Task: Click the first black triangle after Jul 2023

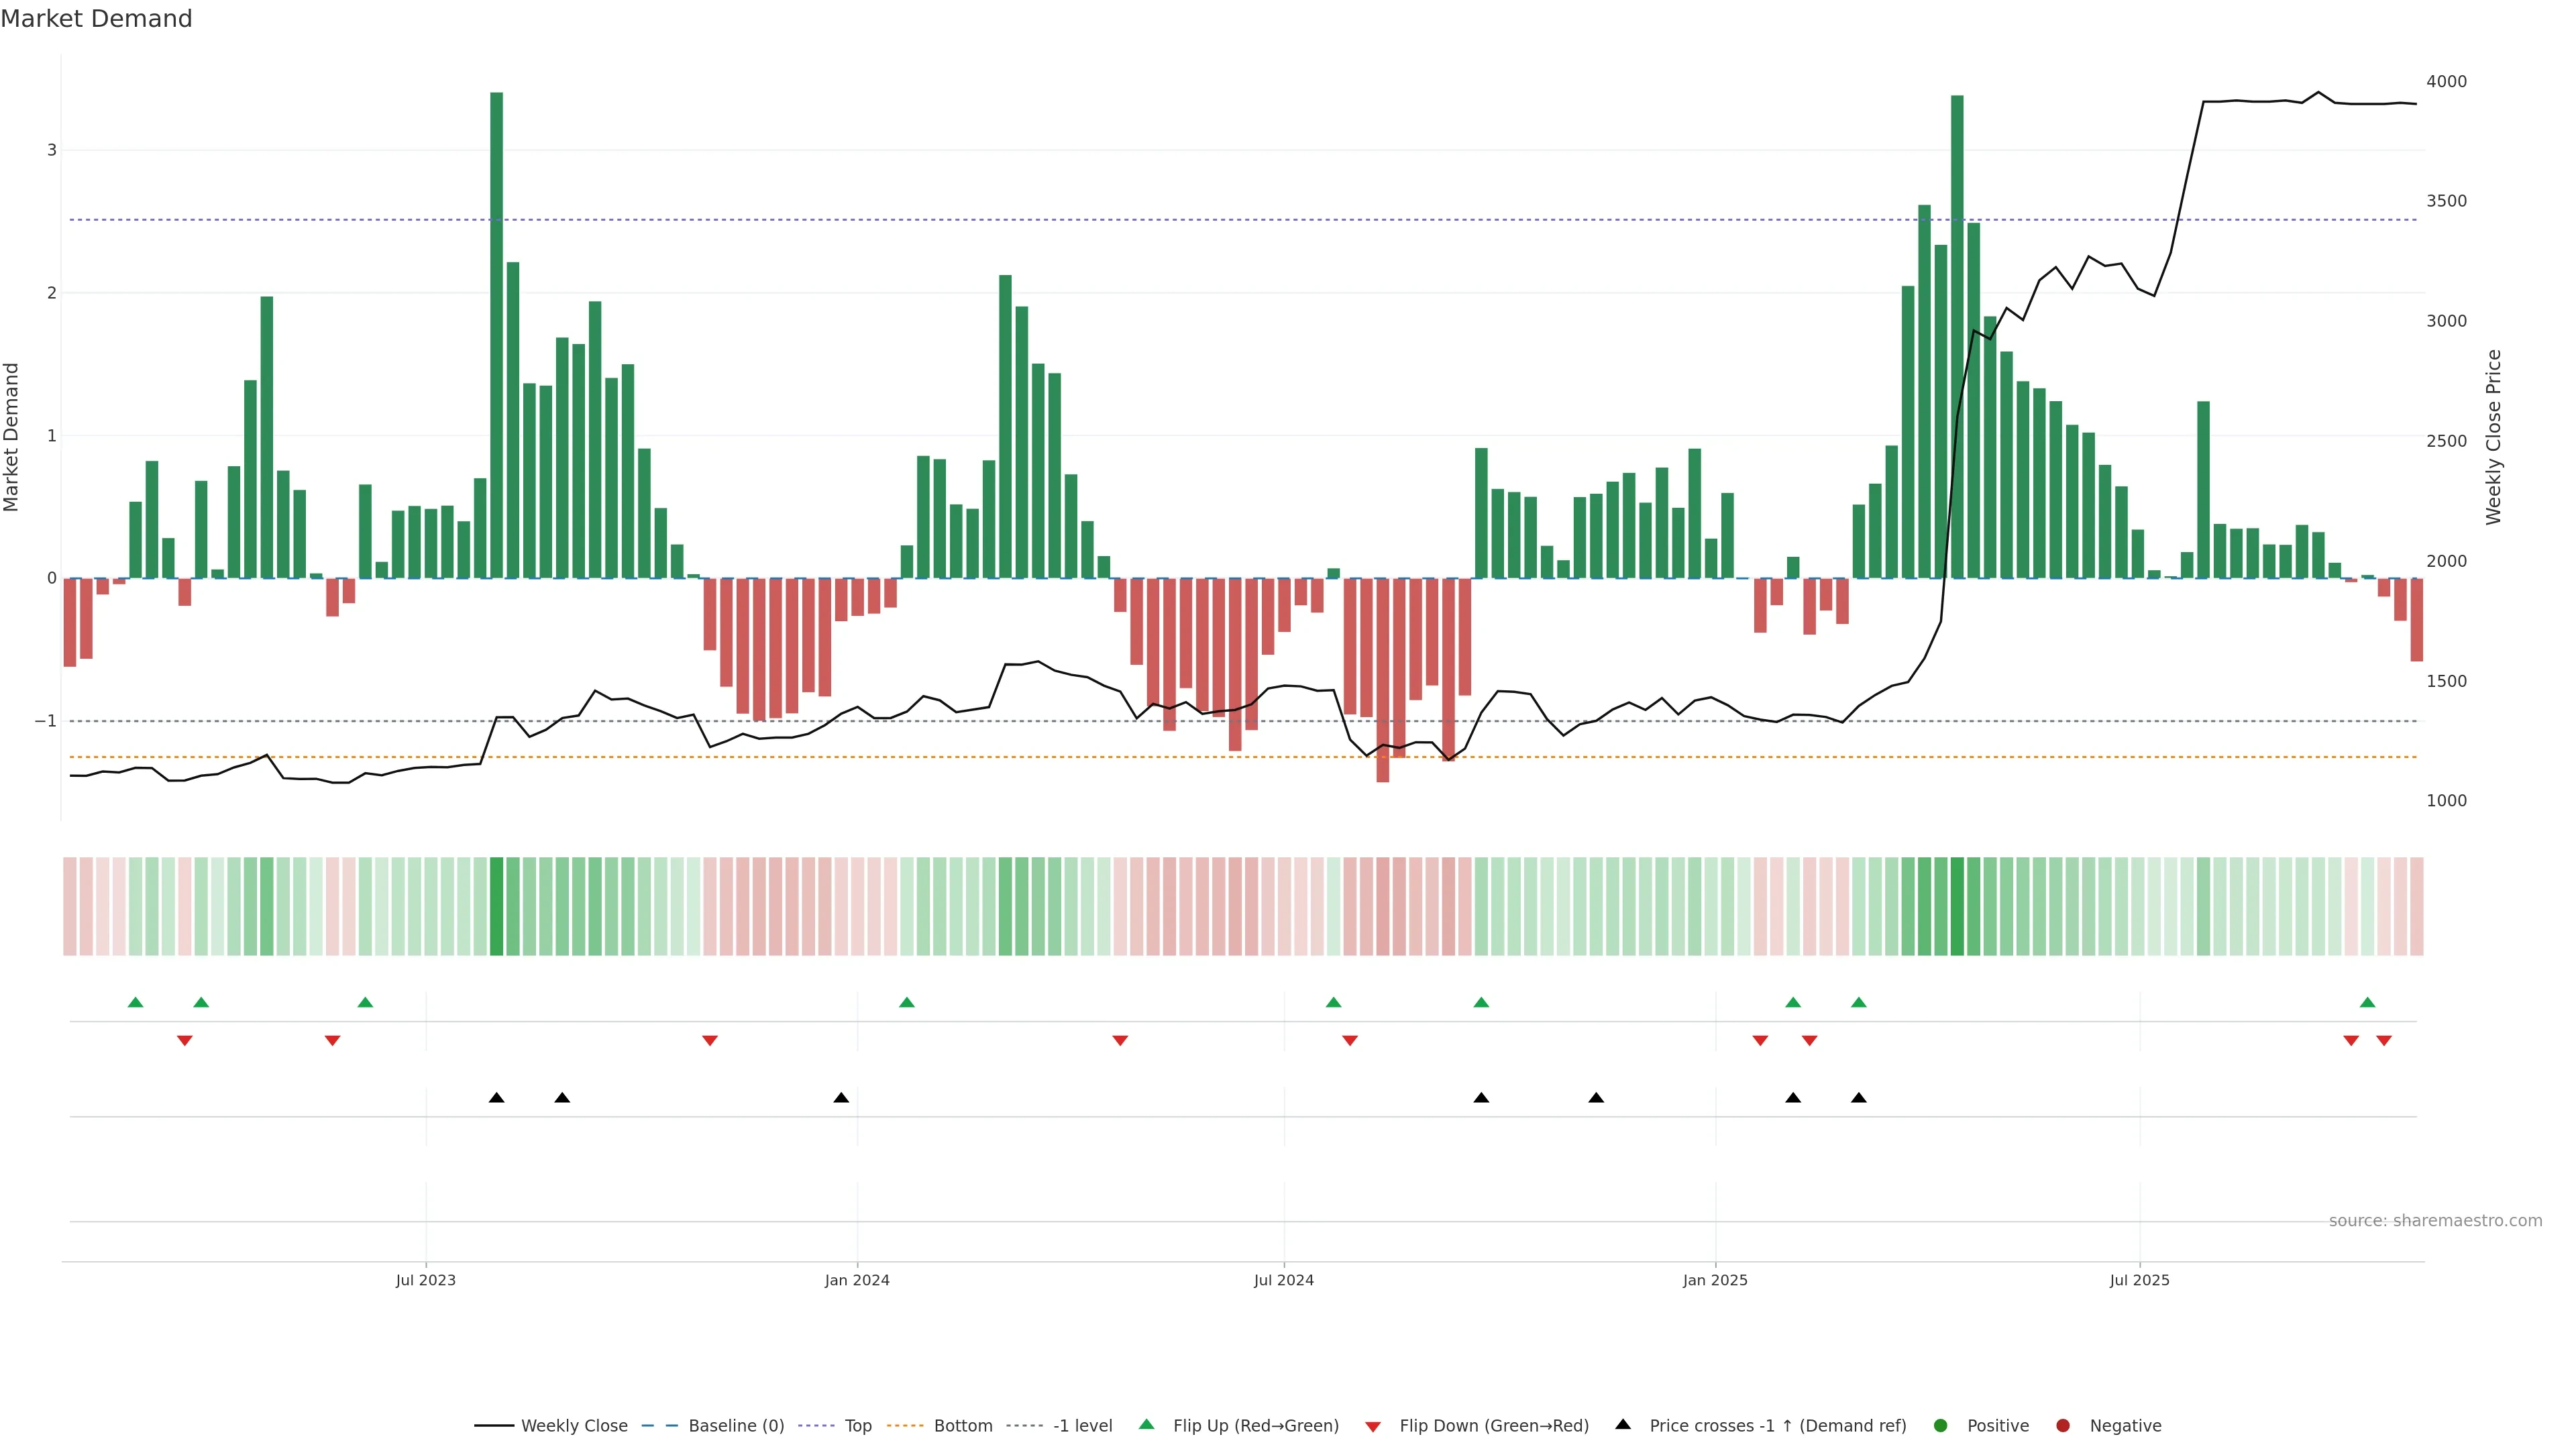Action: pyautogui.click(x=497, y=1098)
